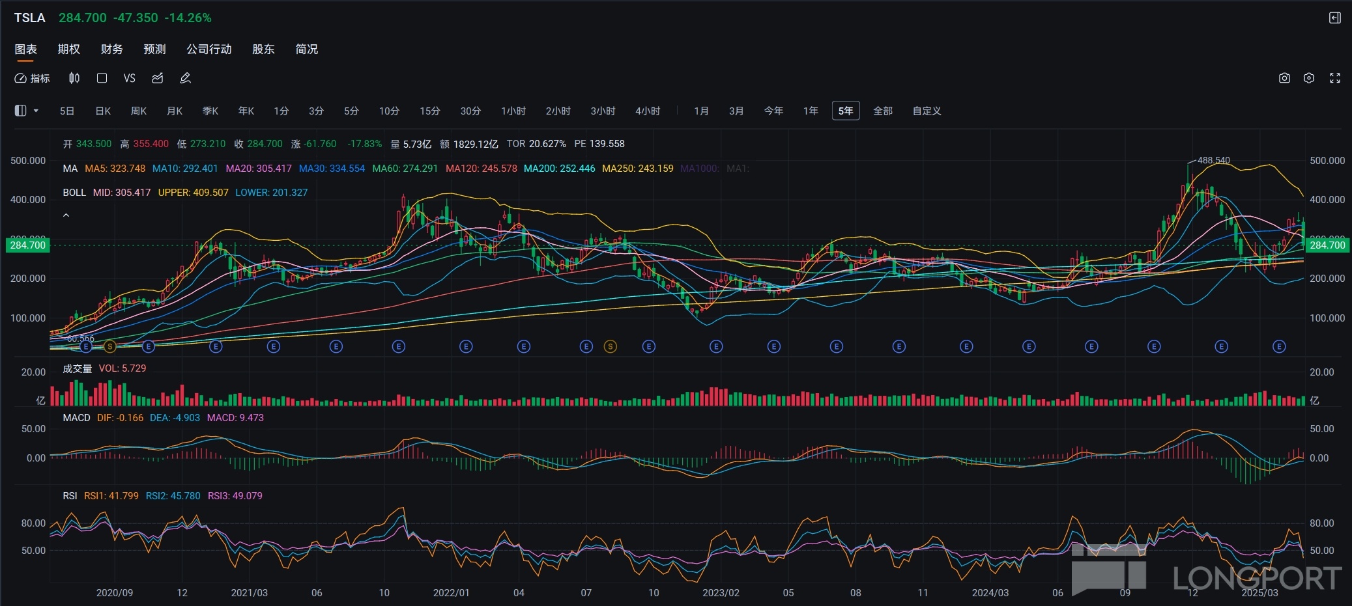Switch to 10分 interval

390,111
